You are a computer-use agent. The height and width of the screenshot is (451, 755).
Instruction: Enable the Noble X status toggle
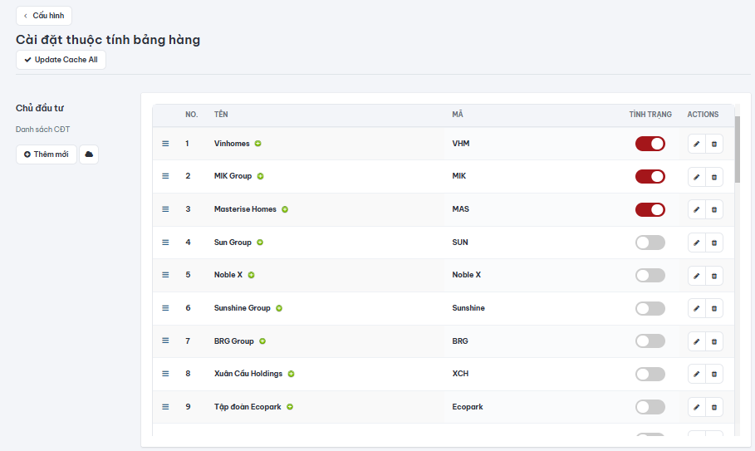click(x=650, y=275)
